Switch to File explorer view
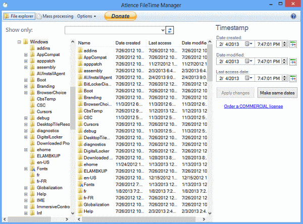The height and width of the screenshot is (224, 303). point(19,16)
